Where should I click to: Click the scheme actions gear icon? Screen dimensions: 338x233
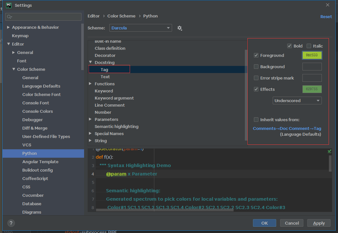pyautogui.click(x=180, y=28)
